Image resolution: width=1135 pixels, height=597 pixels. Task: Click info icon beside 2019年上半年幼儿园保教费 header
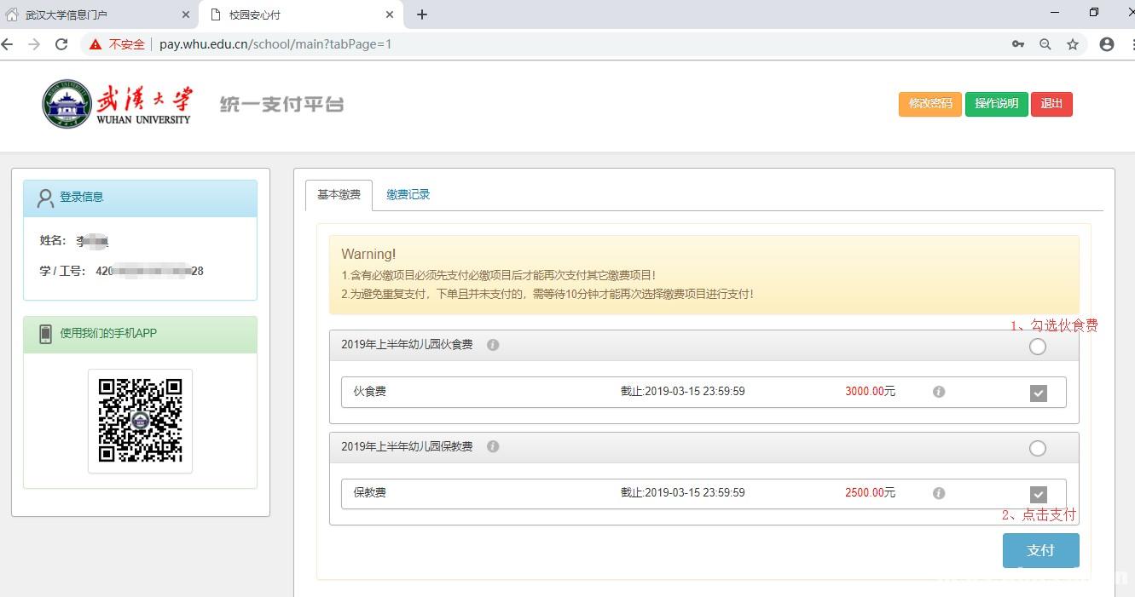[493, 446]
